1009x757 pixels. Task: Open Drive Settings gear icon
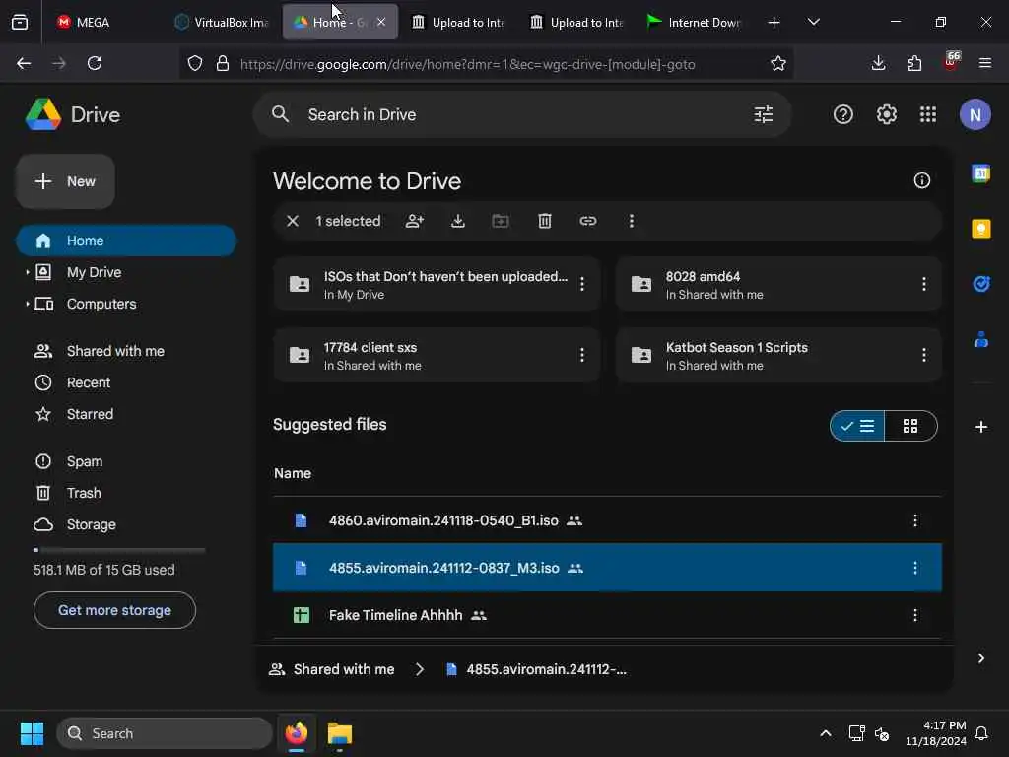[x=886, y=114]
